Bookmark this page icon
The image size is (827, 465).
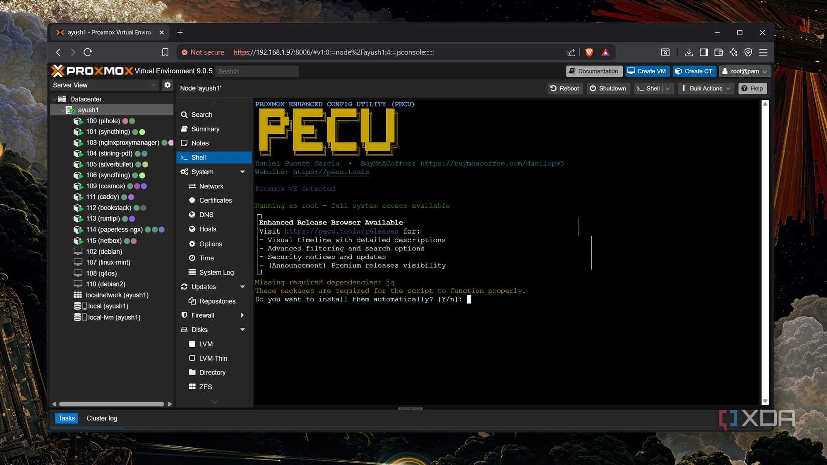coord(165,52)
